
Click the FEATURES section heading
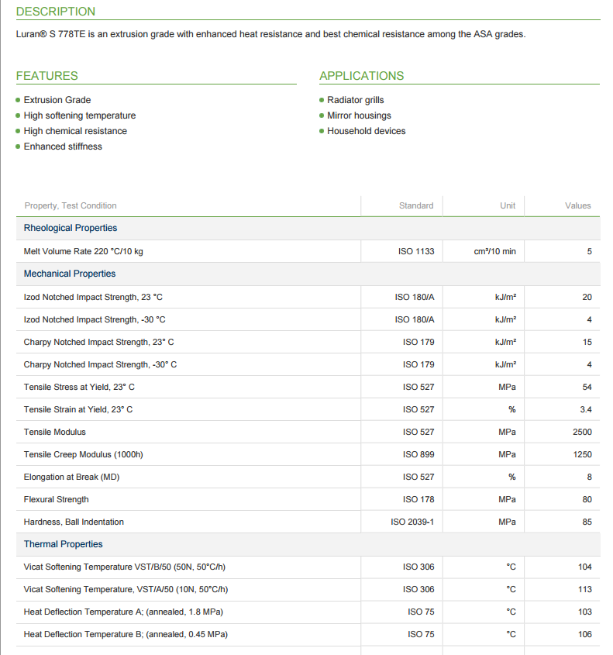point(47,76)
